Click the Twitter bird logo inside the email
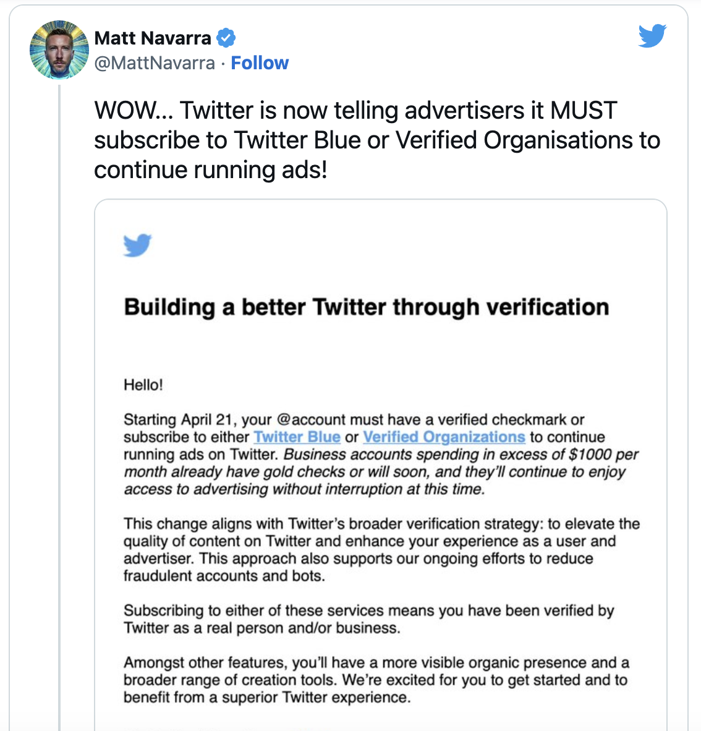This screenshot has height=731, width=701. 137,246
